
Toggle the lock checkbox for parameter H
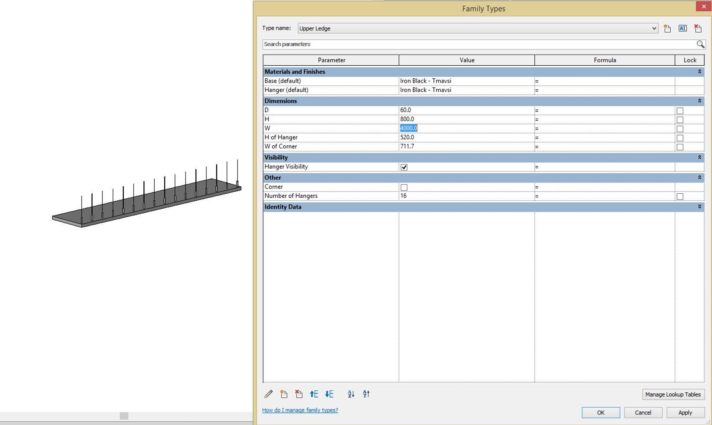[680, 120]
